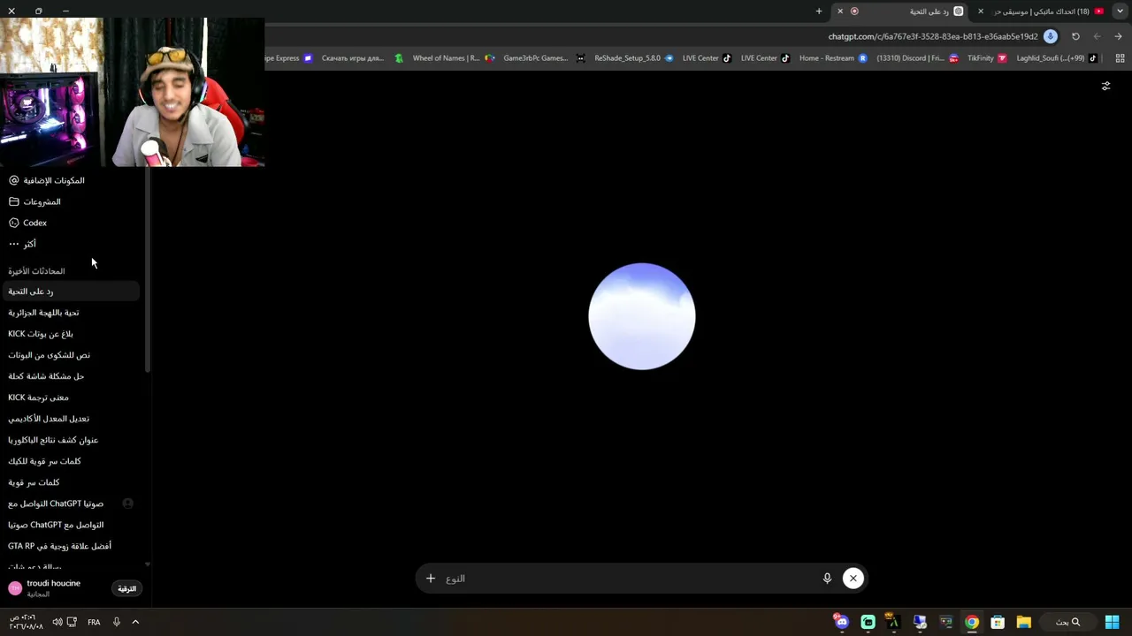The width and height of the screenshot is (1132, 636).
Task: Open chat 'عنوان كشف نتائج الباكلوريا'
Action: tap(71, 440)
